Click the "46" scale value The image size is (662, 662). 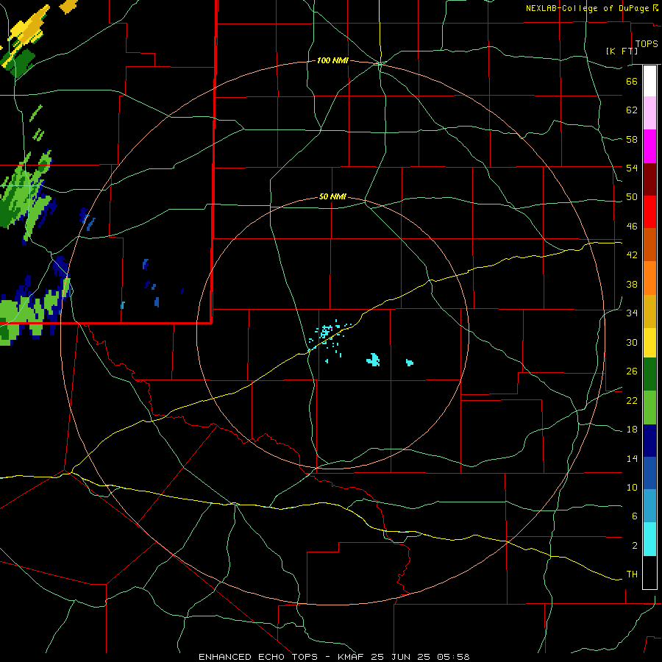point(632,227)
